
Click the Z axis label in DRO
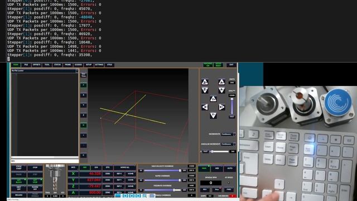[73, 186]
